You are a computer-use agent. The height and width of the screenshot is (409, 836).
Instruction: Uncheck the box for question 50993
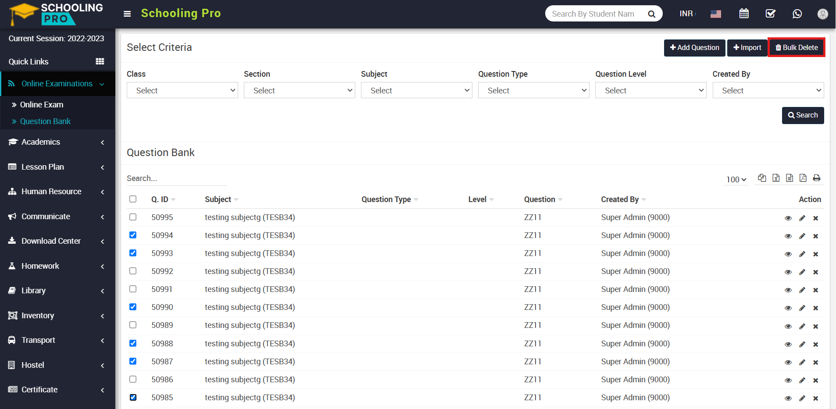click(x=133, y=253)
